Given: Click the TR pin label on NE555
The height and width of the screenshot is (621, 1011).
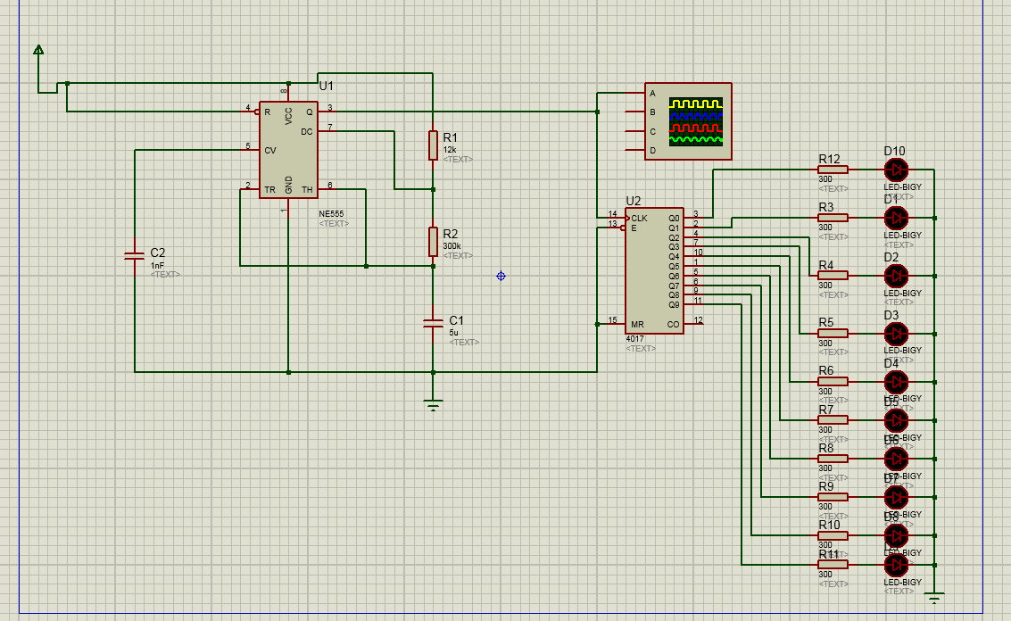Looking at the screenshot, I should [x=269, y=189].
